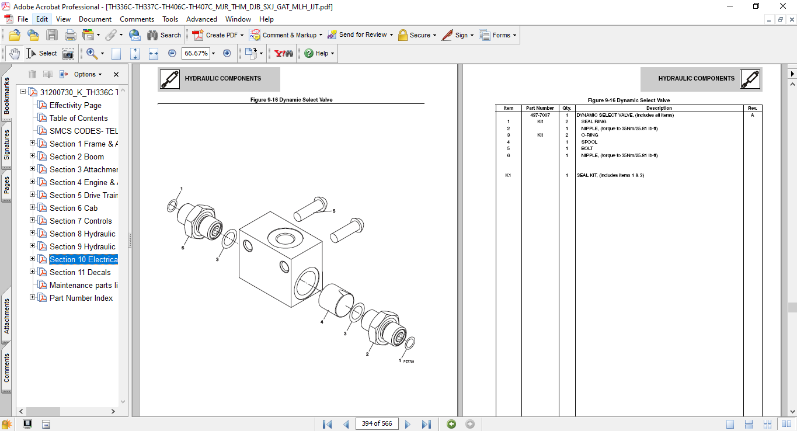Image resolution: width=797 pixels, height=431 pixels.
Task: Open the zoom percentage dropdown
Action: (x=213, y=53)
